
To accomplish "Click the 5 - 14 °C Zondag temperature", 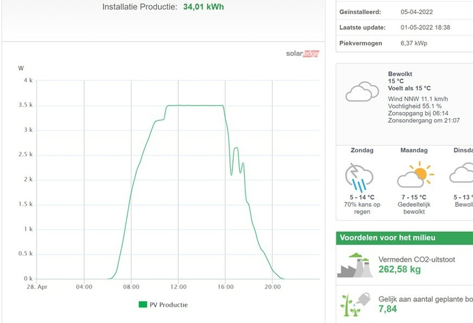I will point(362,197).
